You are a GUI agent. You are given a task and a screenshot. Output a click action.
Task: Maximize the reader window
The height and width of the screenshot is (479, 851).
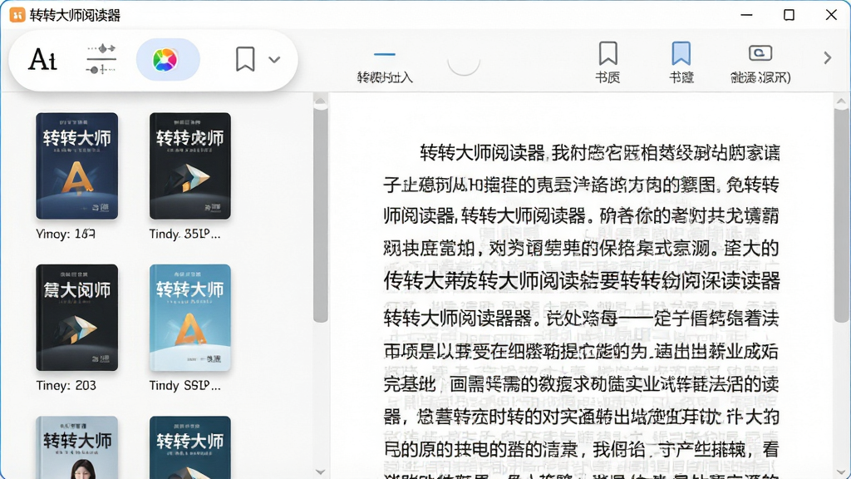pyautogui.click(x=790, y=15)
